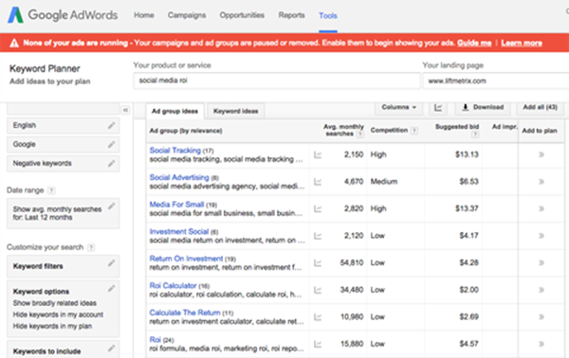This screenshot has height=358, width=569.
Task: Open Investment Social ad group link
Action: [x=179, y=231]
